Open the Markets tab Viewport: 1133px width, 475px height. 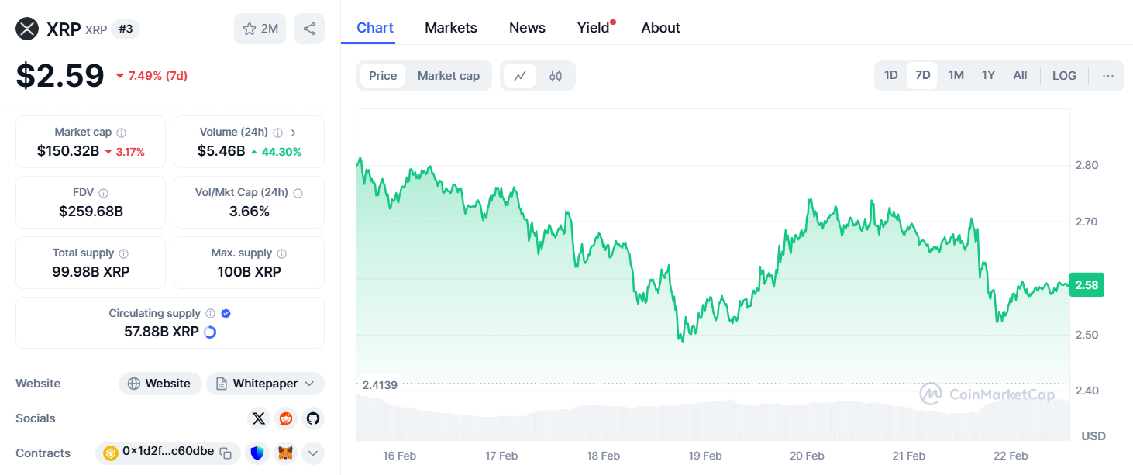point(450,28)
